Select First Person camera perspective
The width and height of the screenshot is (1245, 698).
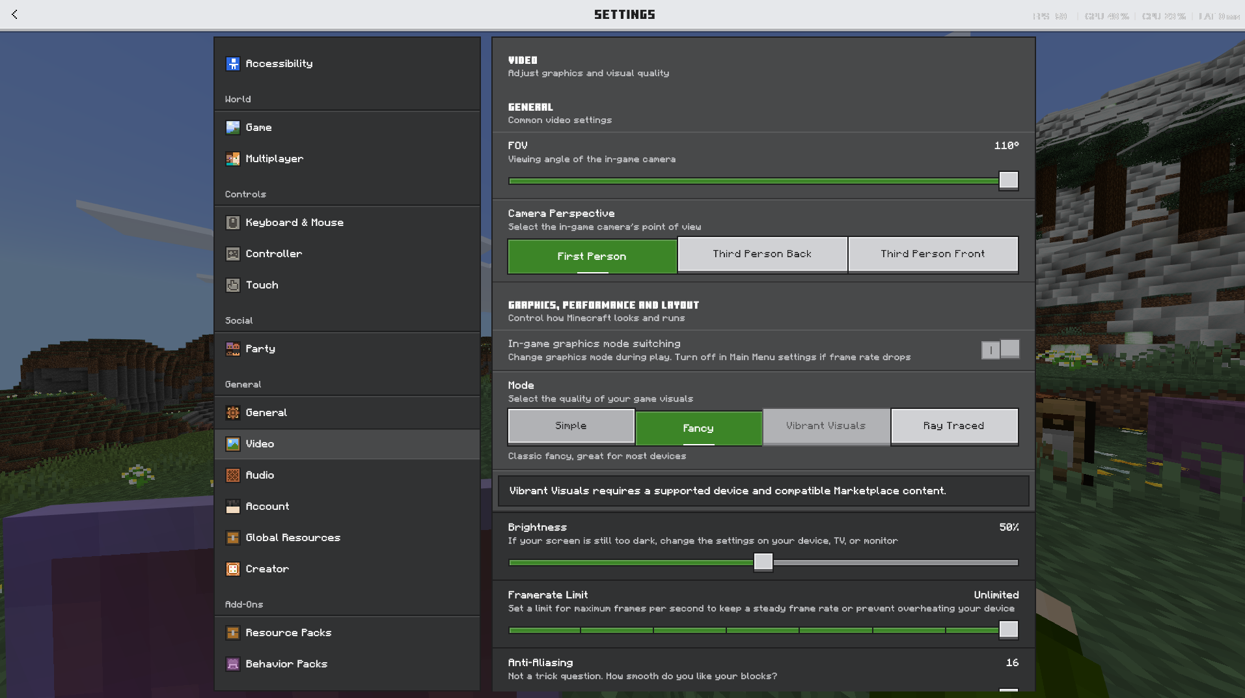592,257
